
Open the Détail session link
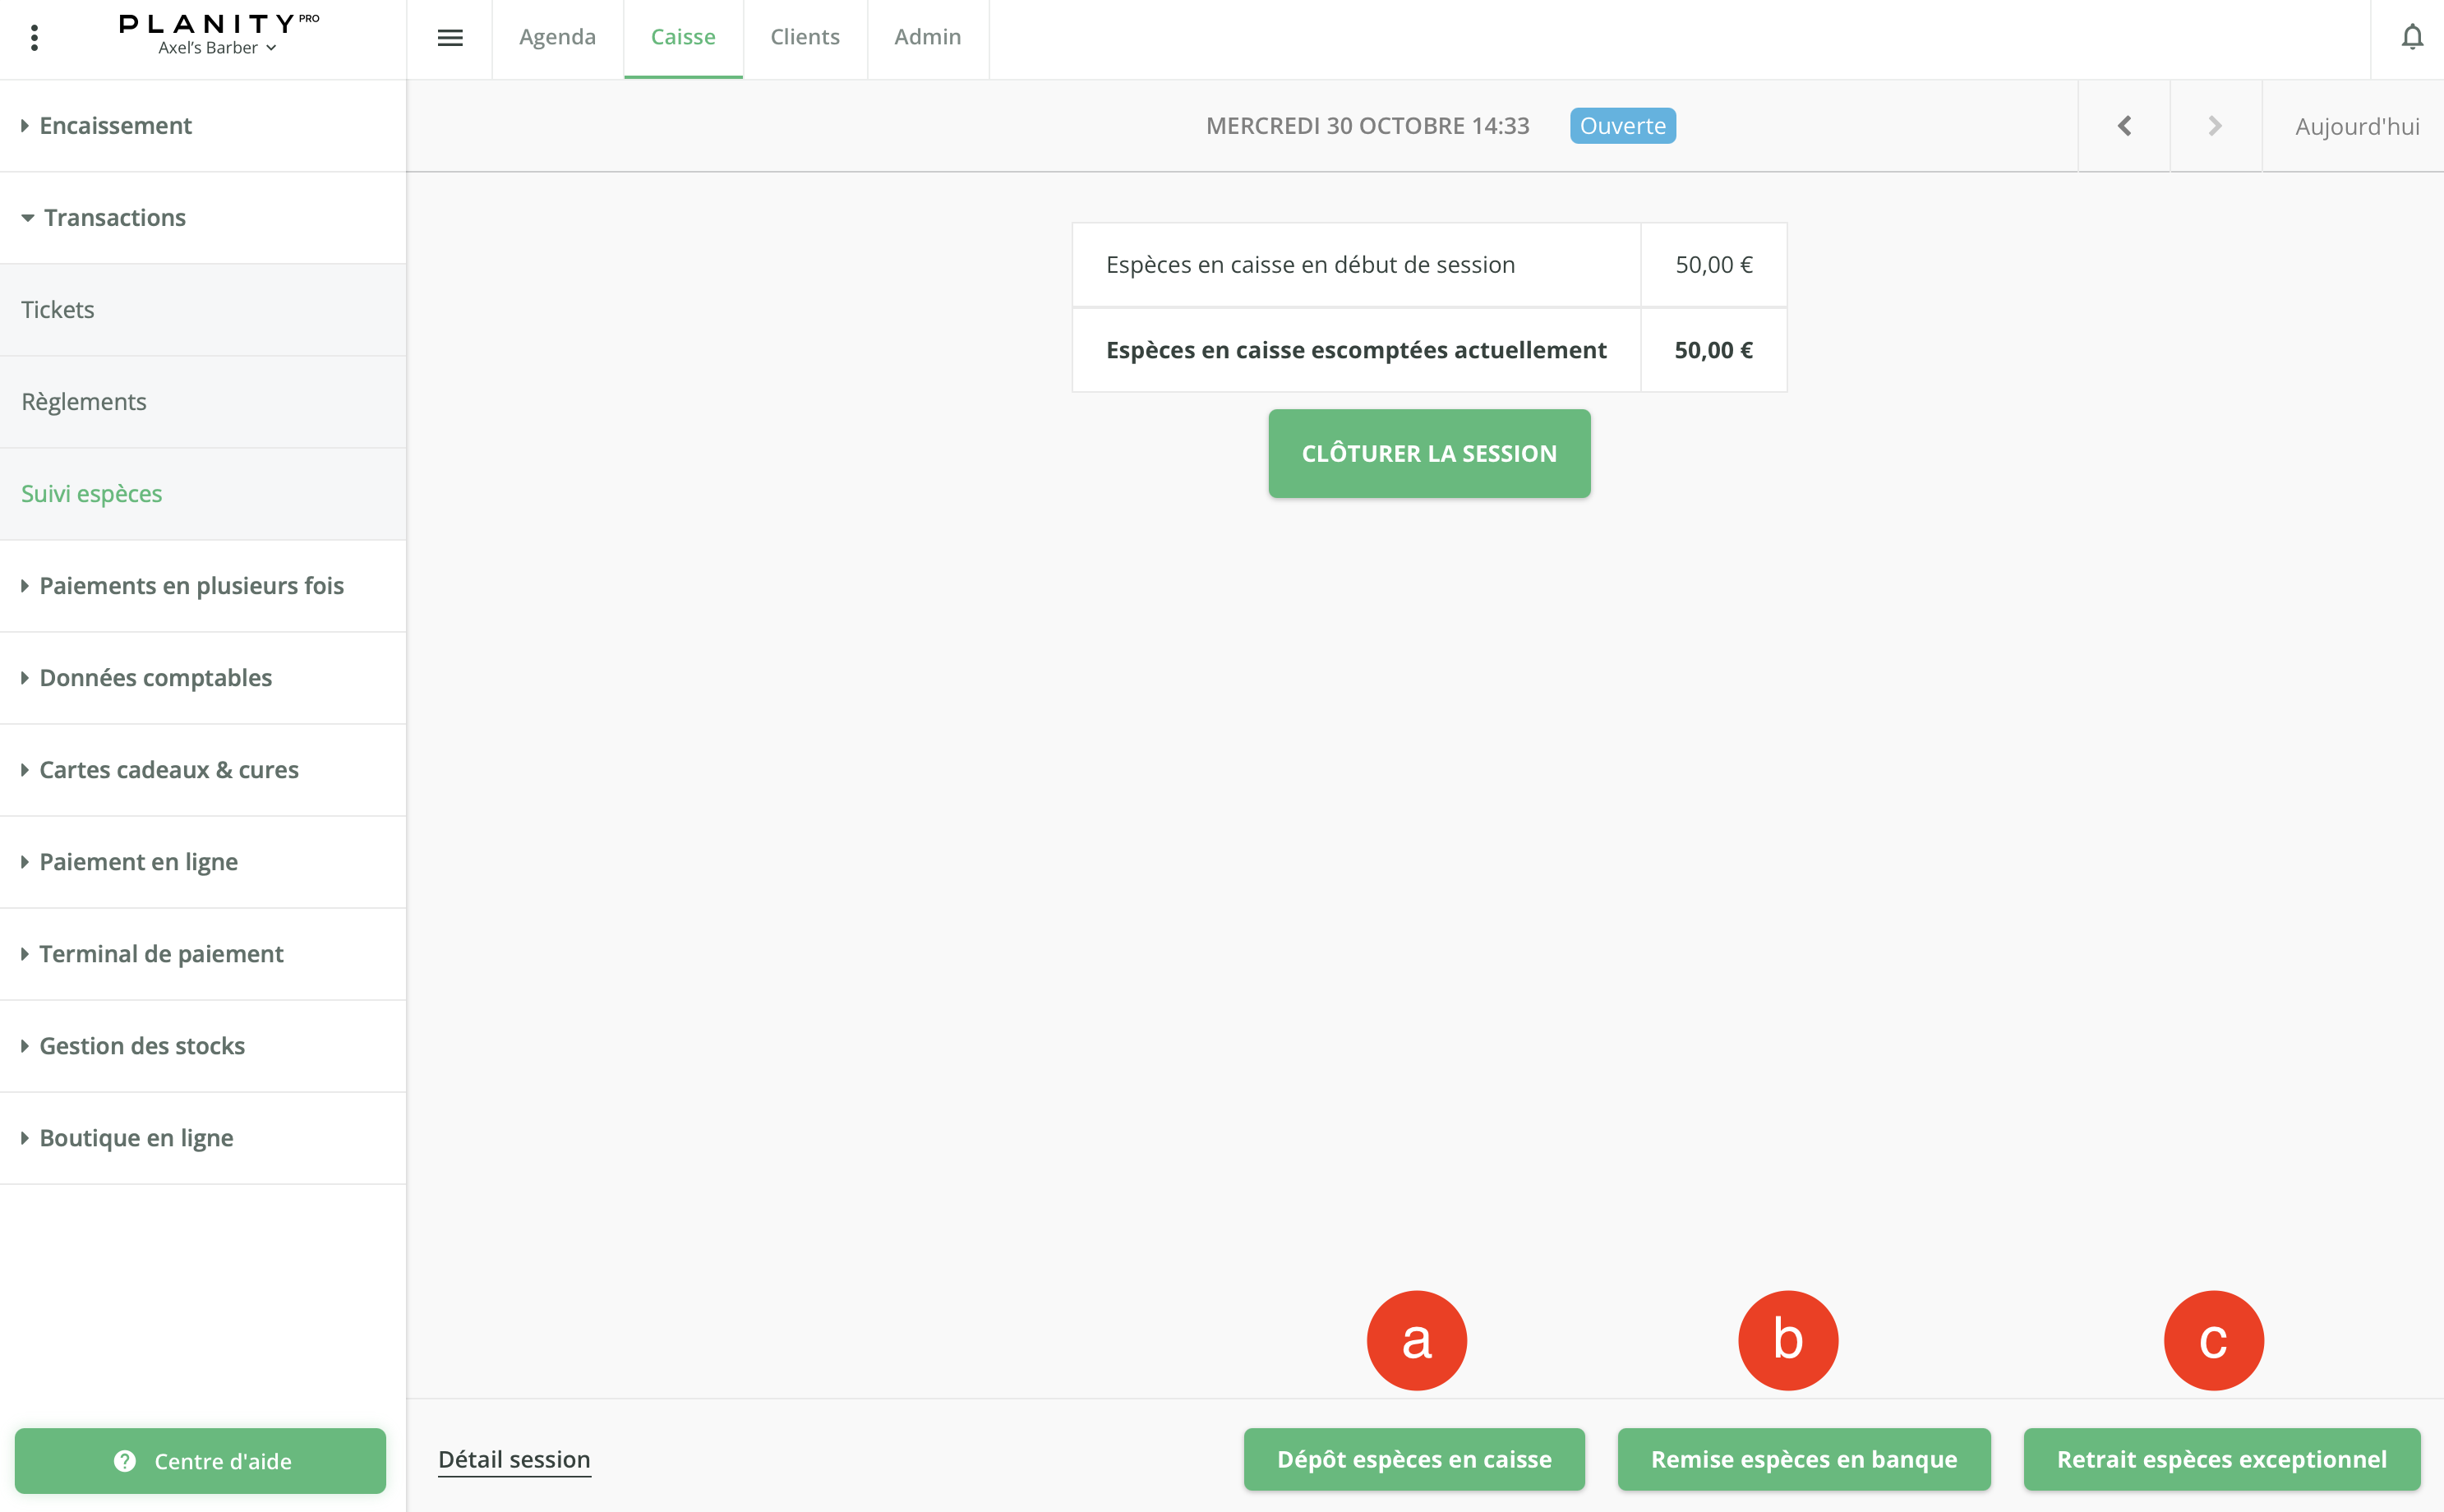pos(514,1459)
